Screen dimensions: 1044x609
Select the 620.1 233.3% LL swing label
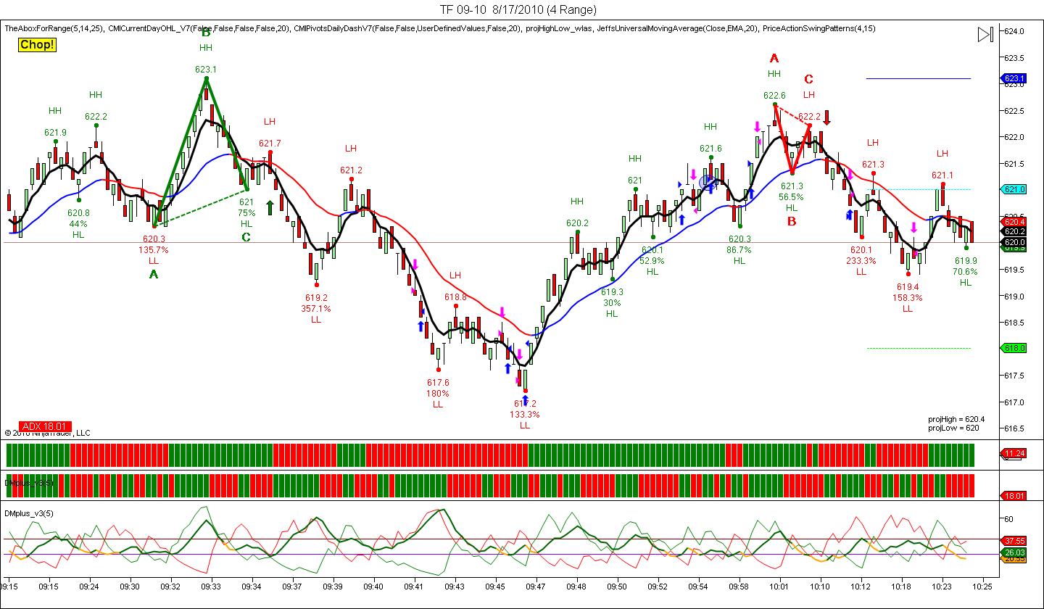861,261
